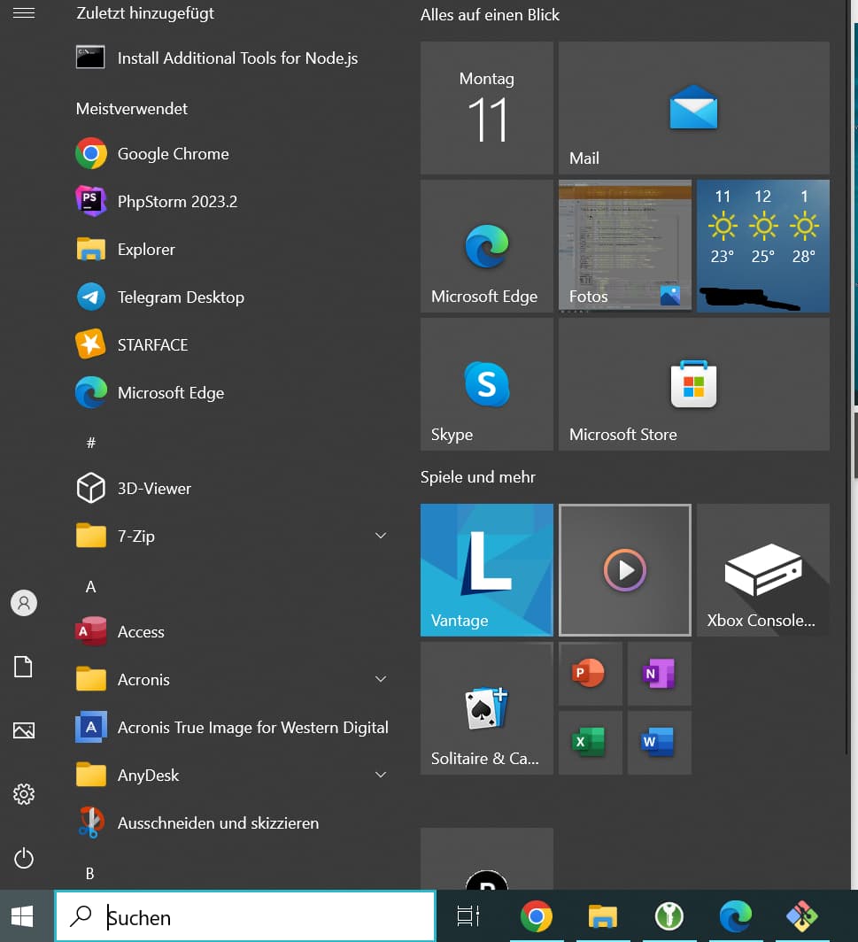The height and width of the screenshot is (942, 858).
Task: Click the Windows Start button
Action: [23, 917]
